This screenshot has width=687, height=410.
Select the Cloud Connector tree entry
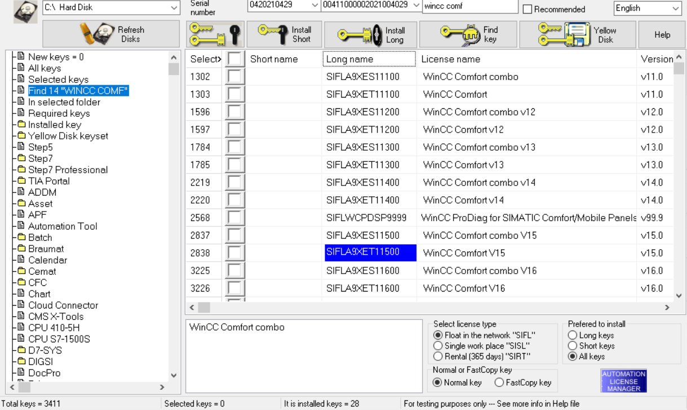(63, 305)
